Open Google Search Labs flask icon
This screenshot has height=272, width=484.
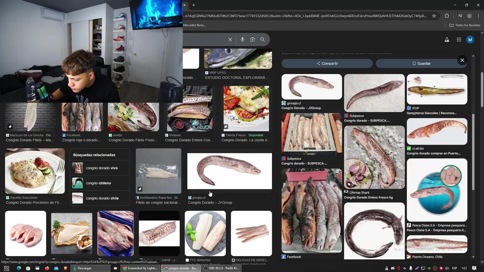click(x=447, y=40)
